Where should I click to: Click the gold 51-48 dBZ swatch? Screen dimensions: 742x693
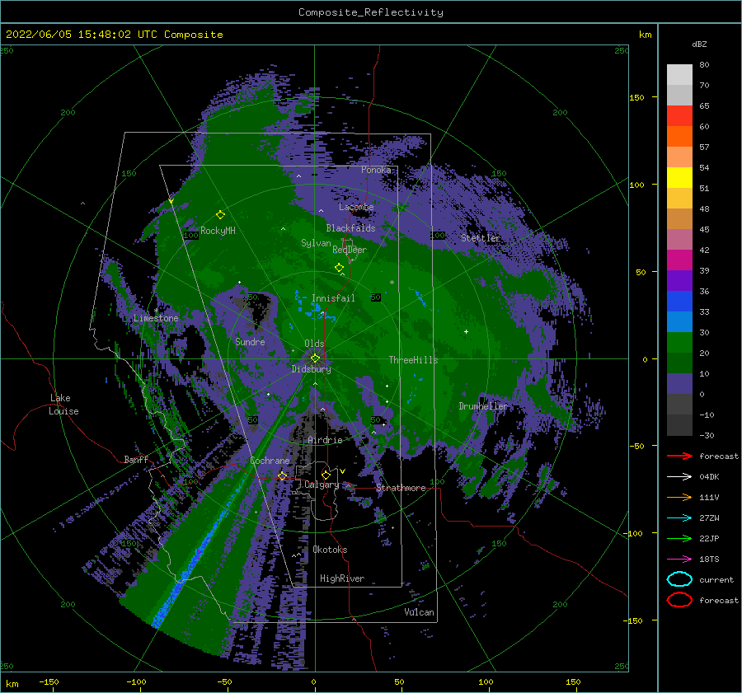679,199
